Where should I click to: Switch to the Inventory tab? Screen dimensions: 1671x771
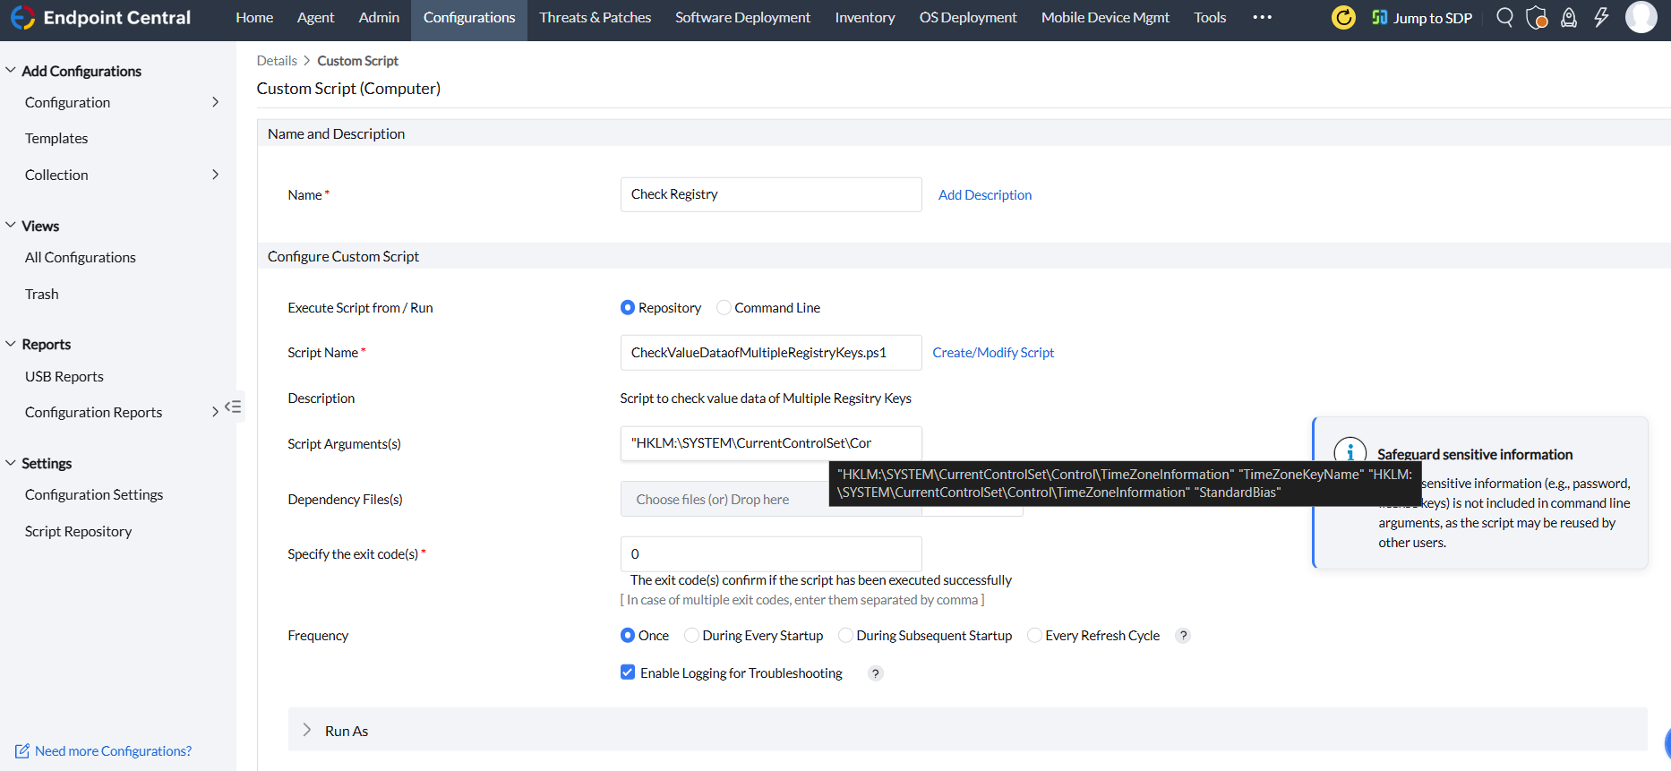pyautogui.click(x=864, y=18)
